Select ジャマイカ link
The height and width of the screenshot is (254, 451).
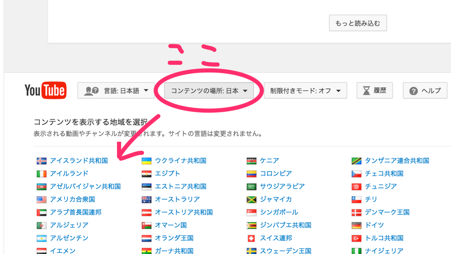[276, 199]
